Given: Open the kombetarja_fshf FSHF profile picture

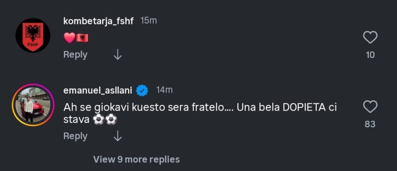Looking at the screenshot, I should pyautogui.click(x=33, y=36).
